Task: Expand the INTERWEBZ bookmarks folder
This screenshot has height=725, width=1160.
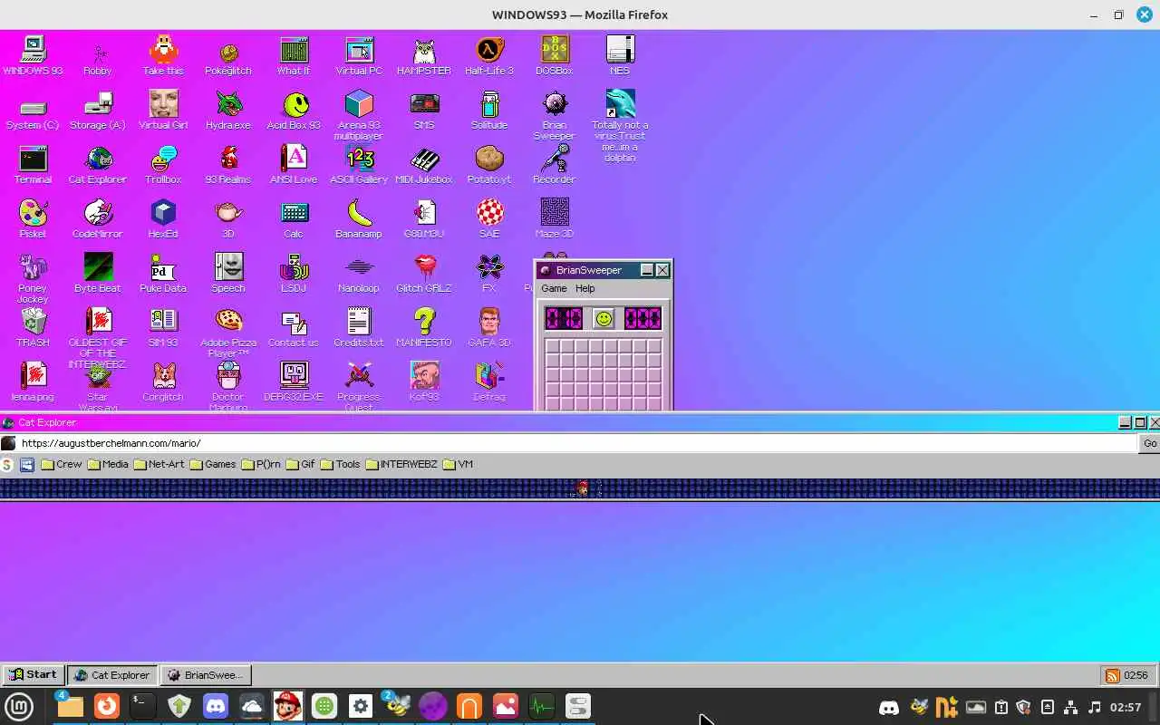Action: click(x=401, y=464)
